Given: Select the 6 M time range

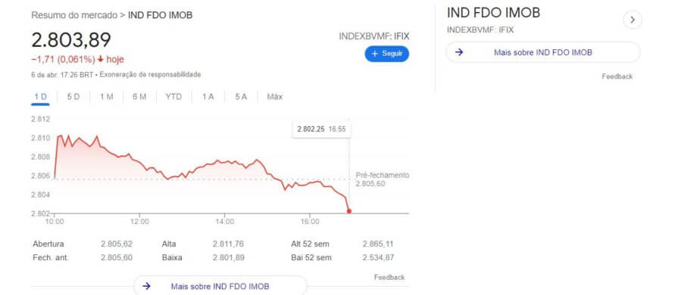Looking at the screenshot, I should click(139, 97).
